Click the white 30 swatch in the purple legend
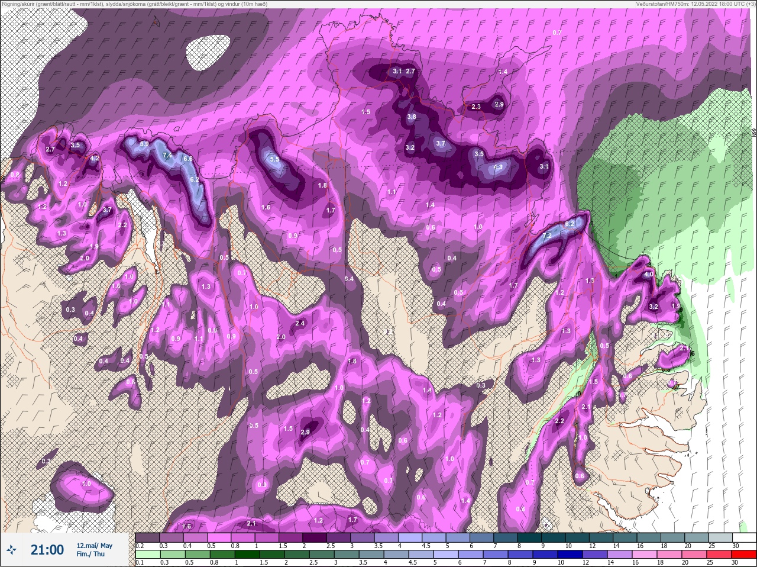757x567 pixels. click(743, 537)
